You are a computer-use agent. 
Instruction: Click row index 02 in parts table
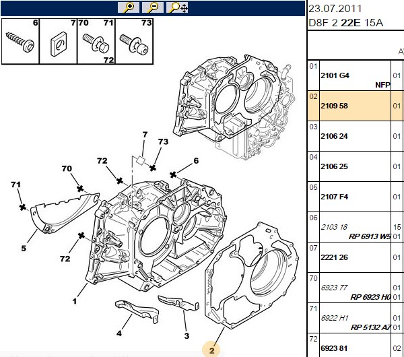[313, 97]
